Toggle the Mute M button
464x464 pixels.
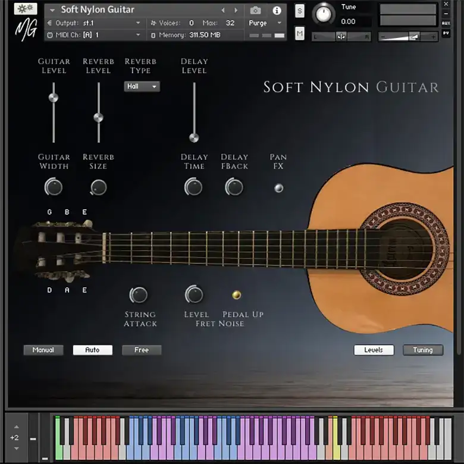pyautogui.click(x=299, y=33)
